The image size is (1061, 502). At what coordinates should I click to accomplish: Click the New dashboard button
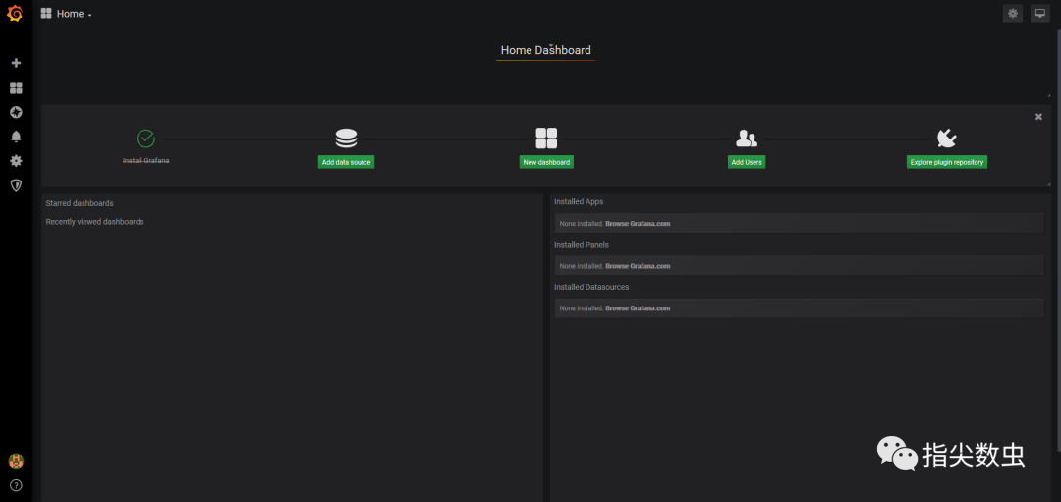[546, 162]
